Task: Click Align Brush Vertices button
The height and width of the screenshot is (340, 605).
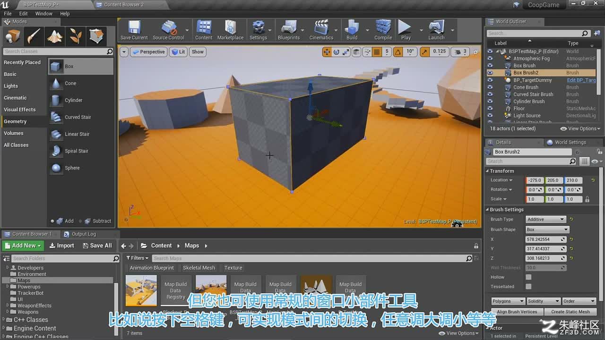Action: click(517, 312)
